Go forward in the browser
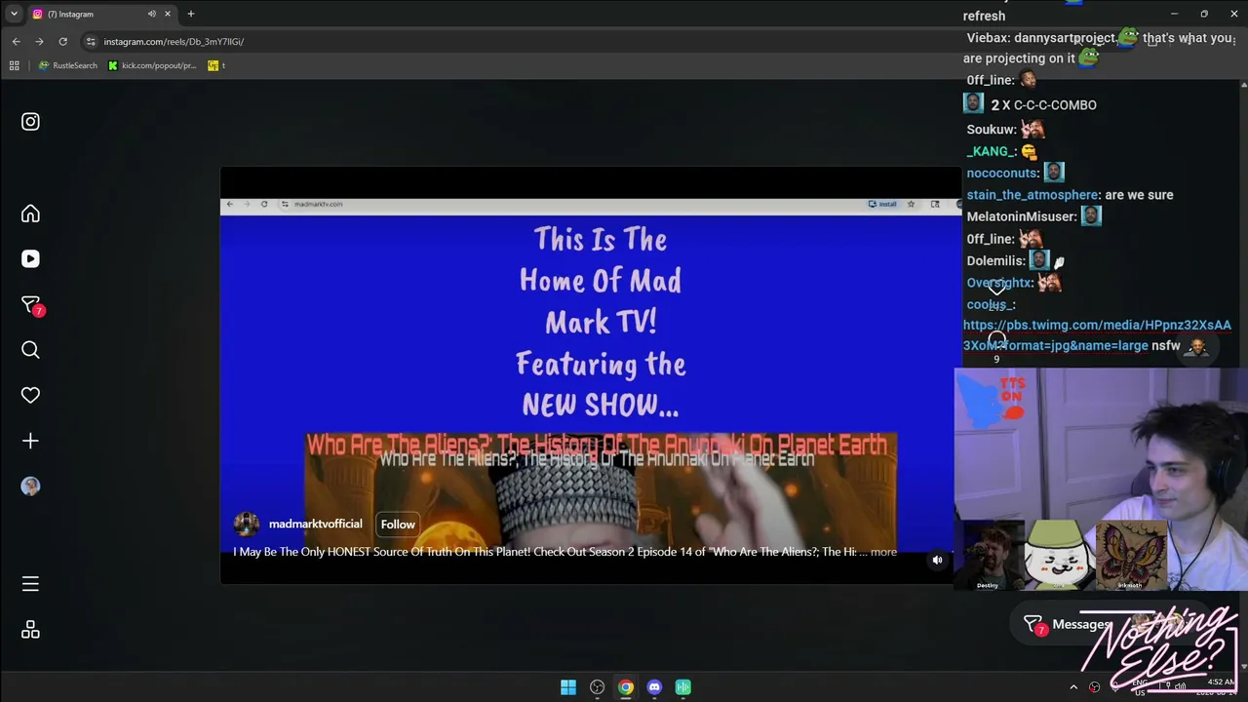The height and width of the screenshot is (702, 1248). 39,42
